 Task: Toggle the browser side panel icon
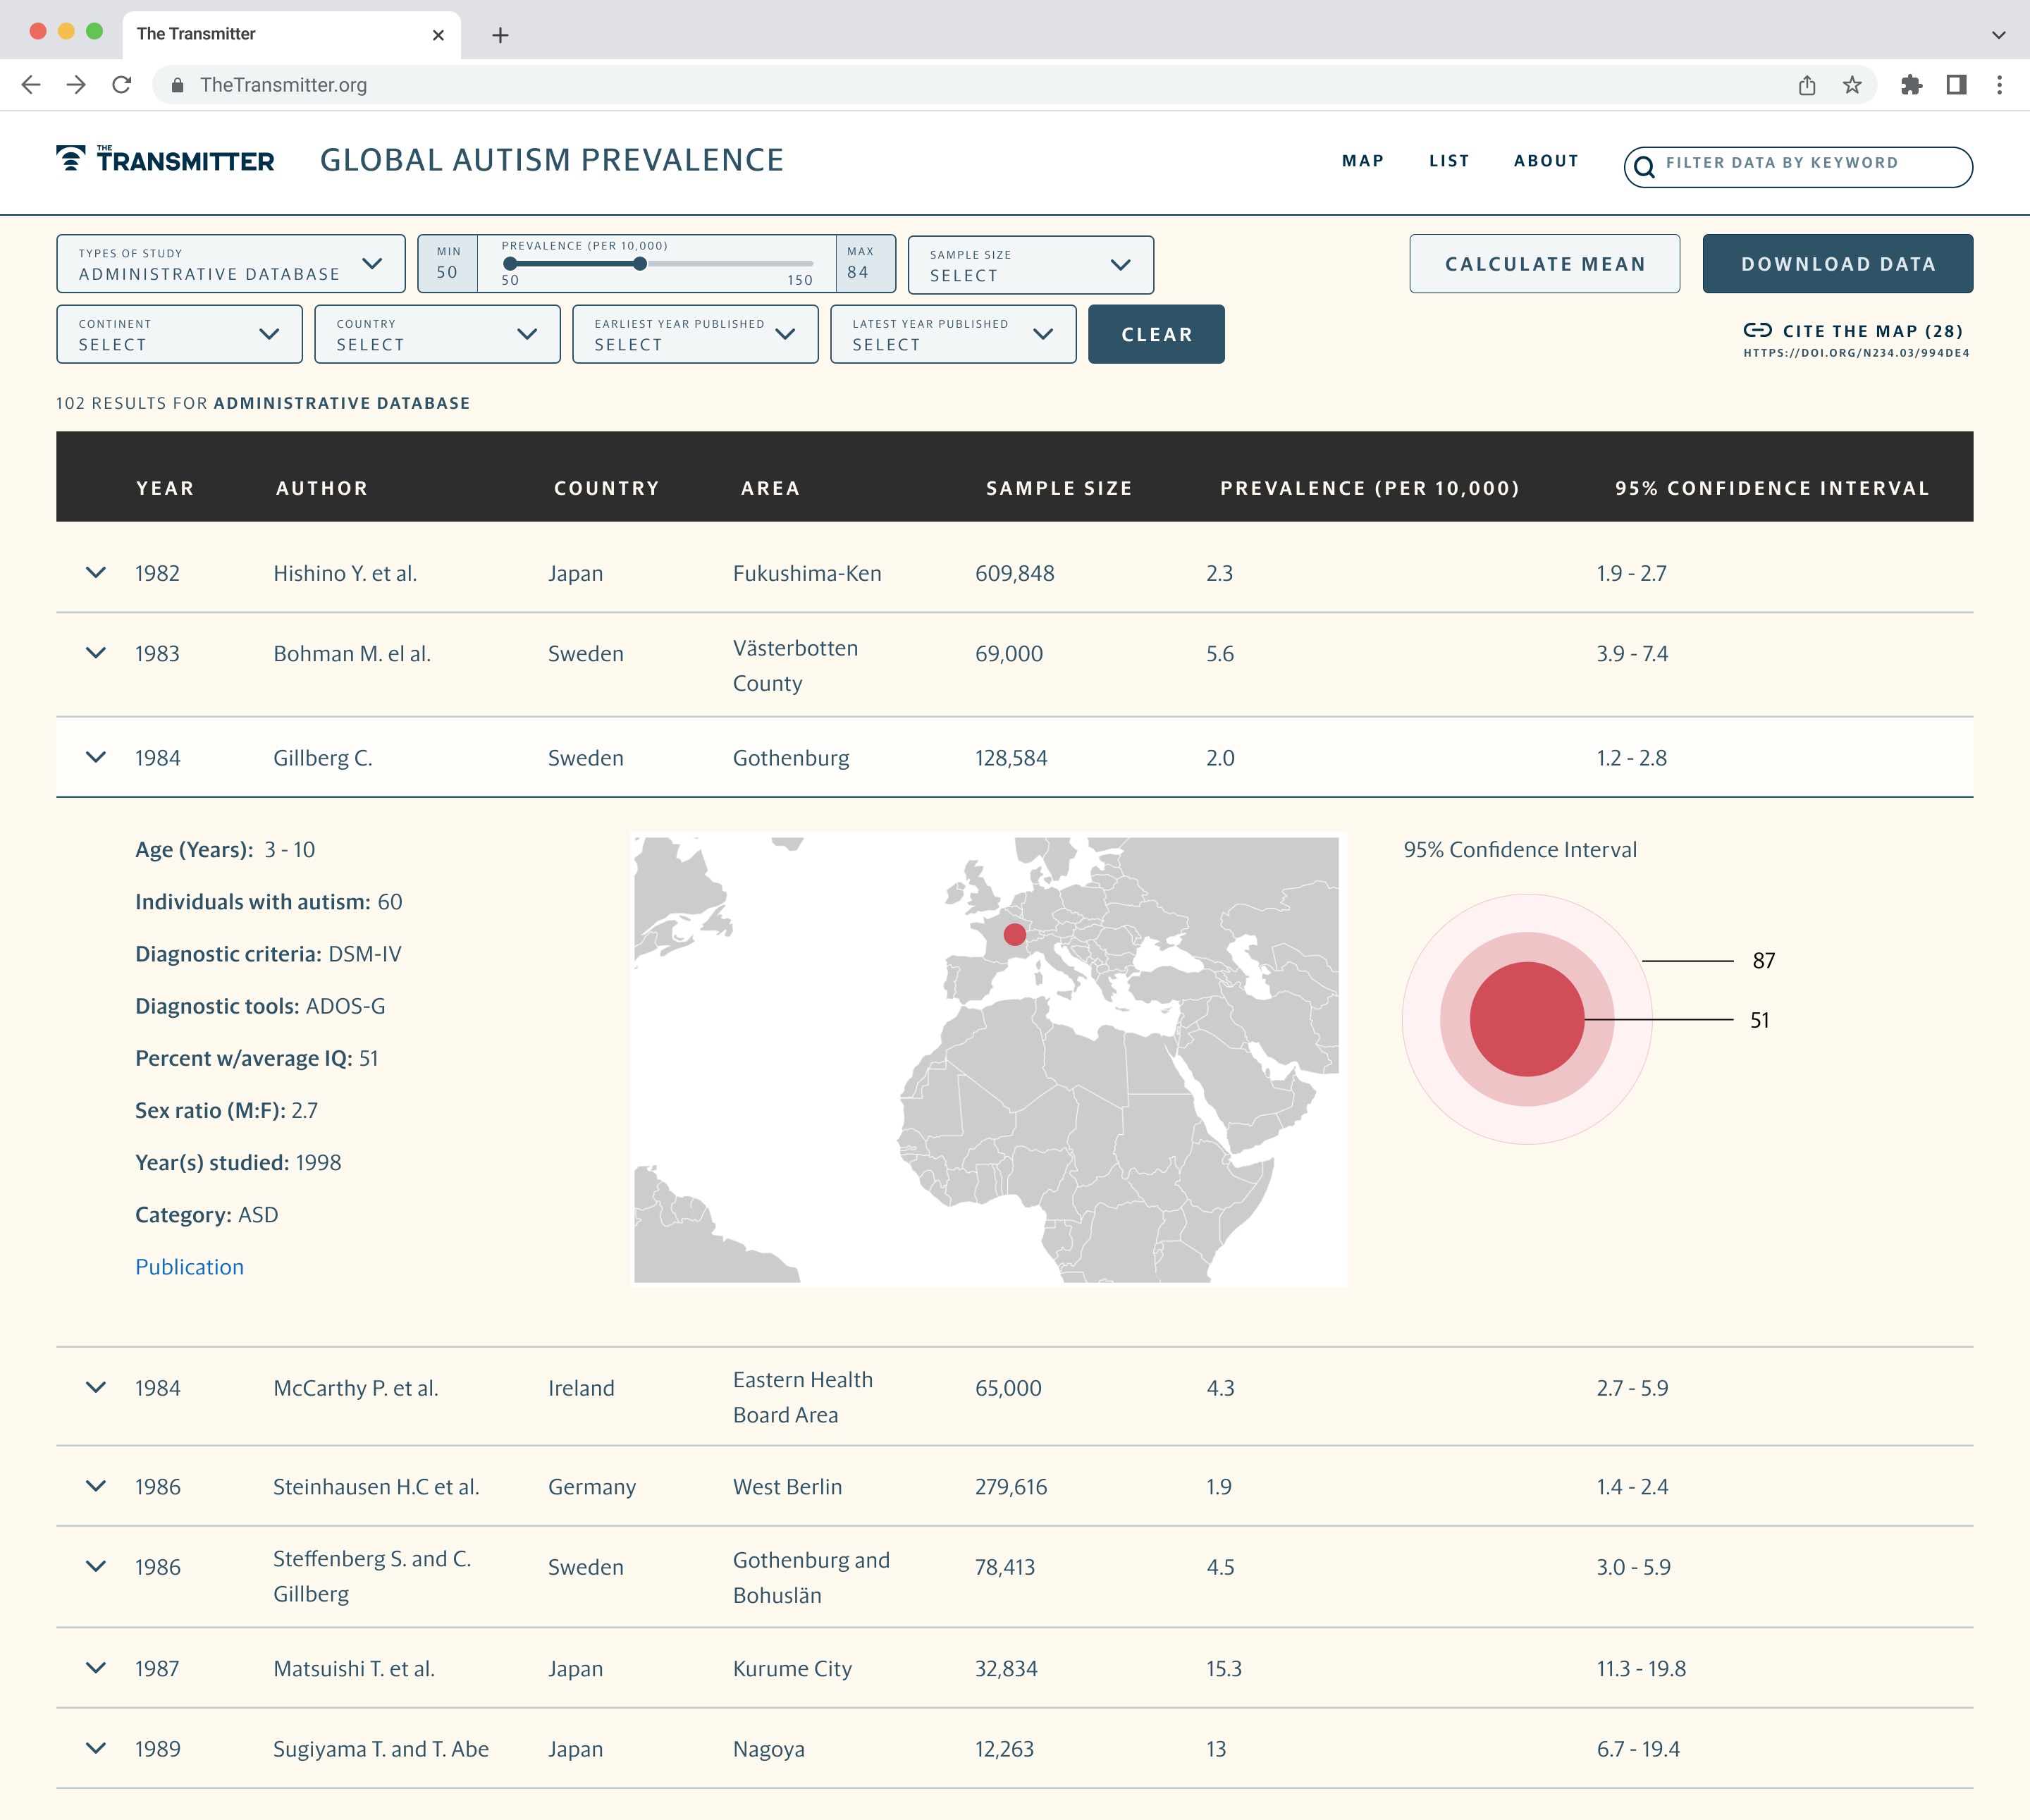pos(1957,85)
